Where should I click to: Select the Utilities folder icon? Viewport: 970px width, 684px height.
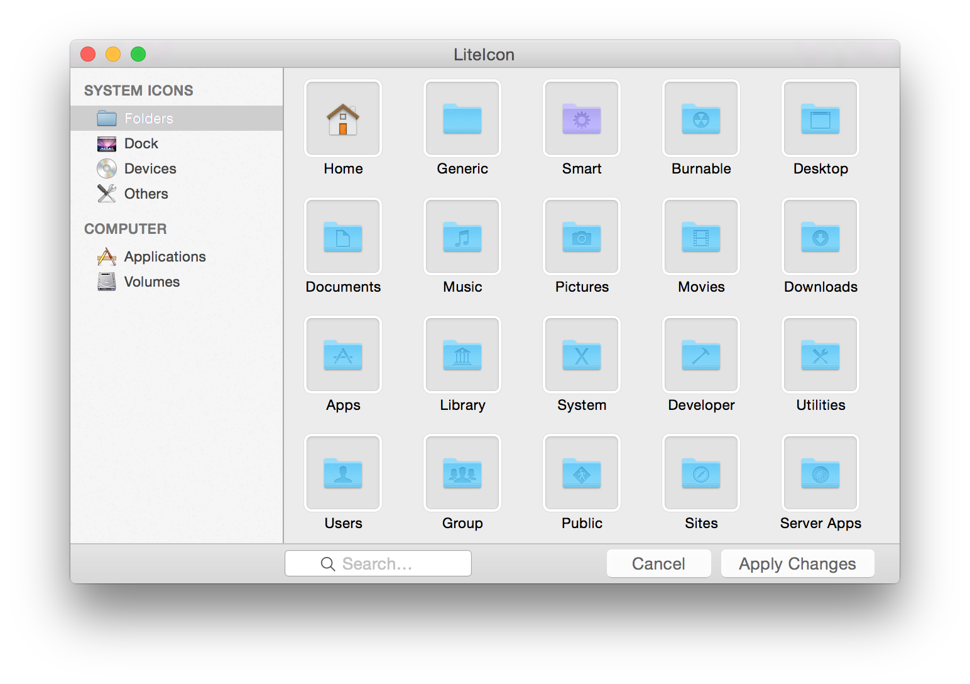(820, 355)
